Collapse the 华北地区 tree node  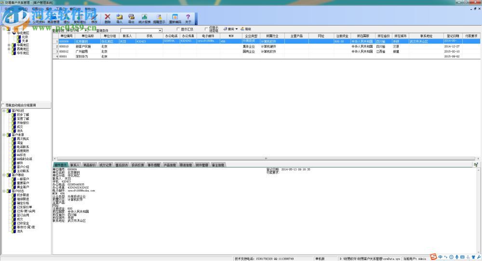tap(9, 33)
